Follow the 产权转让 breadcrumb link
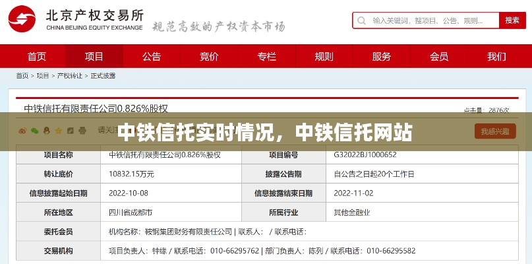The width and height of the screenshot is (532, 264). tap(70, 76)
